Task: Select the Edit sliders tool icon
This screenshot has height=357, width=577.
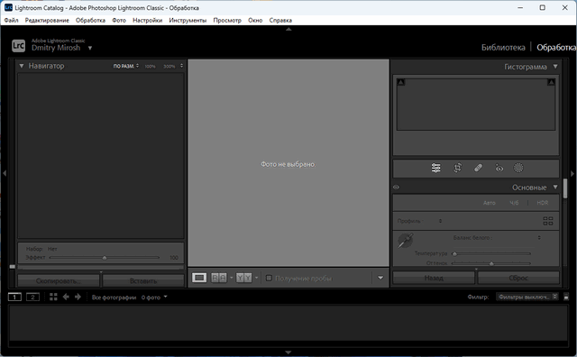Action: 436,169
